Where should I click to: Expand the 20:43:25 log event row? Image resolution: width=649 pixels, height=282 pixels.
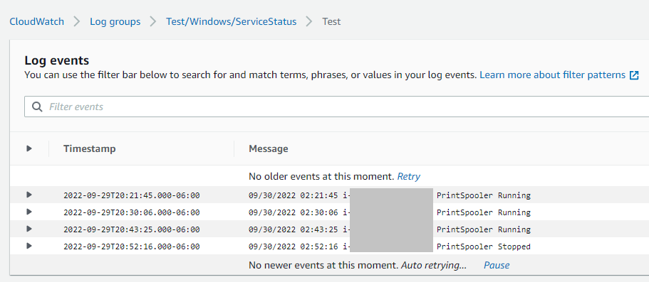29,229
